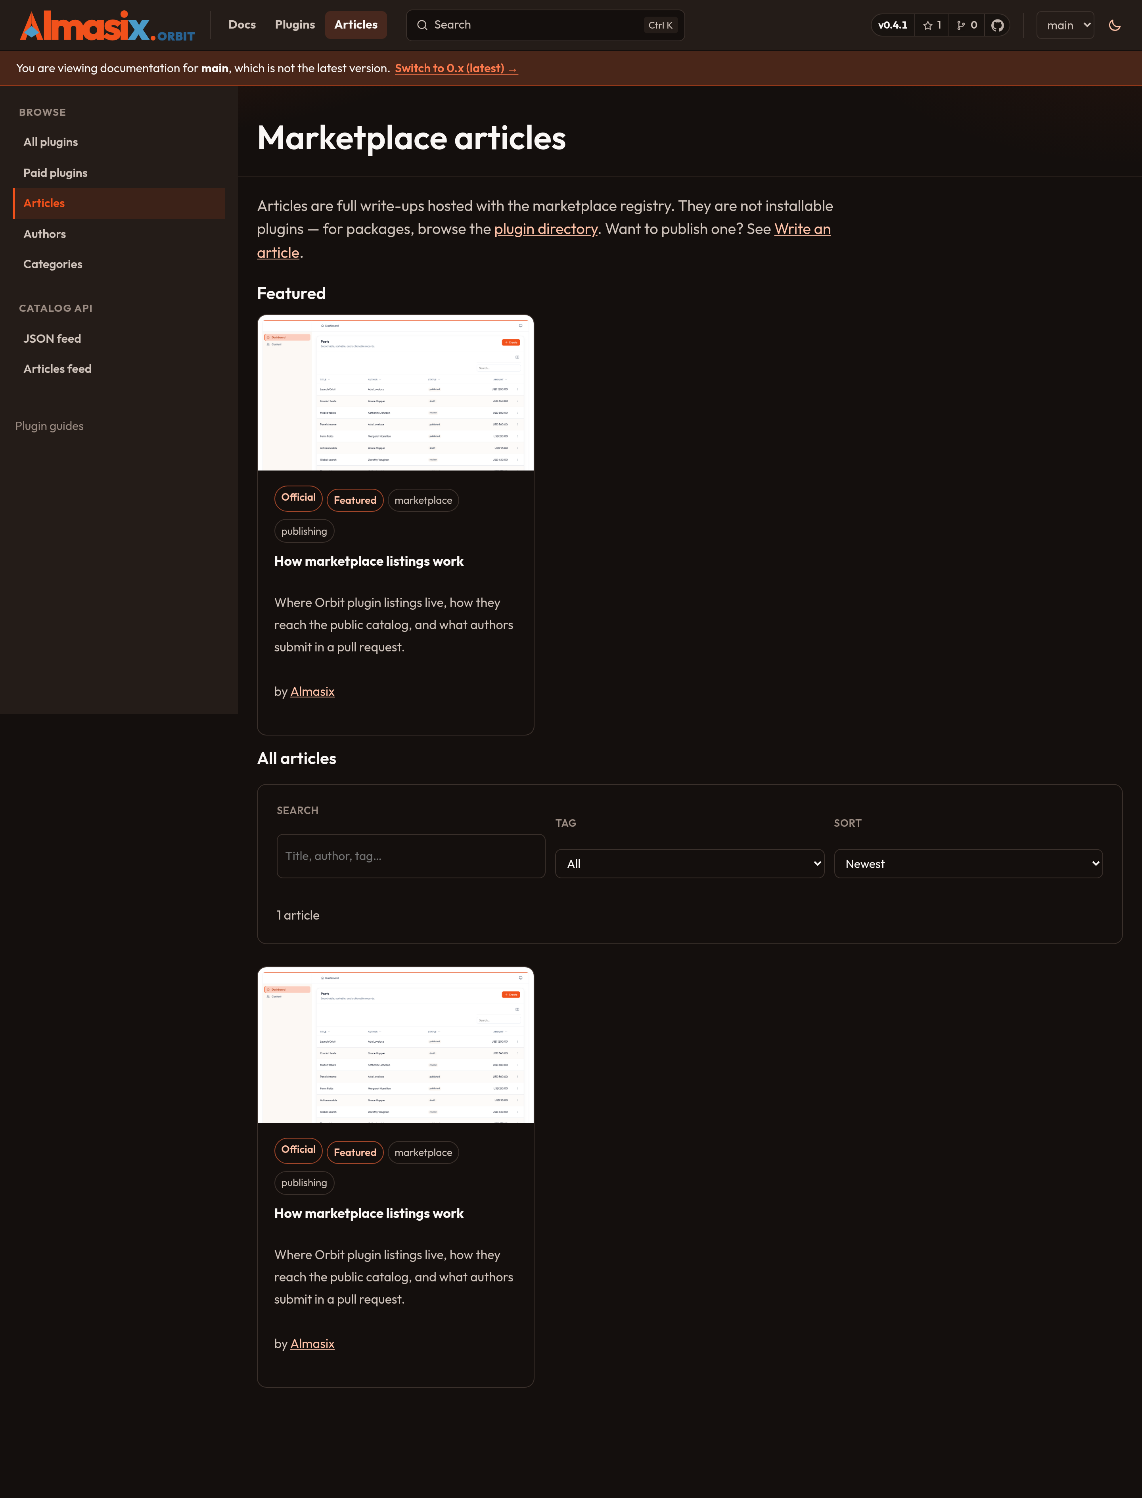The height and width of the screenshot is (1498, 1142).
Task: Open the plugin directory link
Action: click(546, 229)
